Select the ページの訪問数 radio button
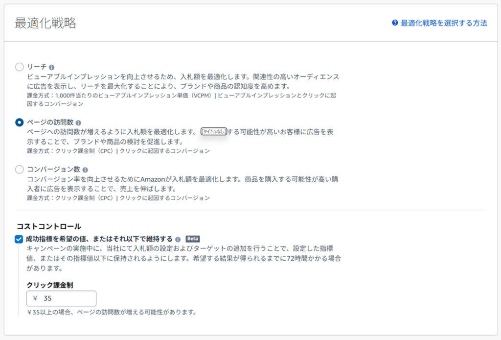501x340 pixels. coord(20,122)
